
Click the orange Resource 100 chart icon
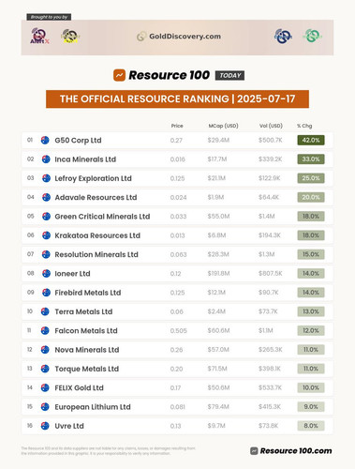pos(119,75)
